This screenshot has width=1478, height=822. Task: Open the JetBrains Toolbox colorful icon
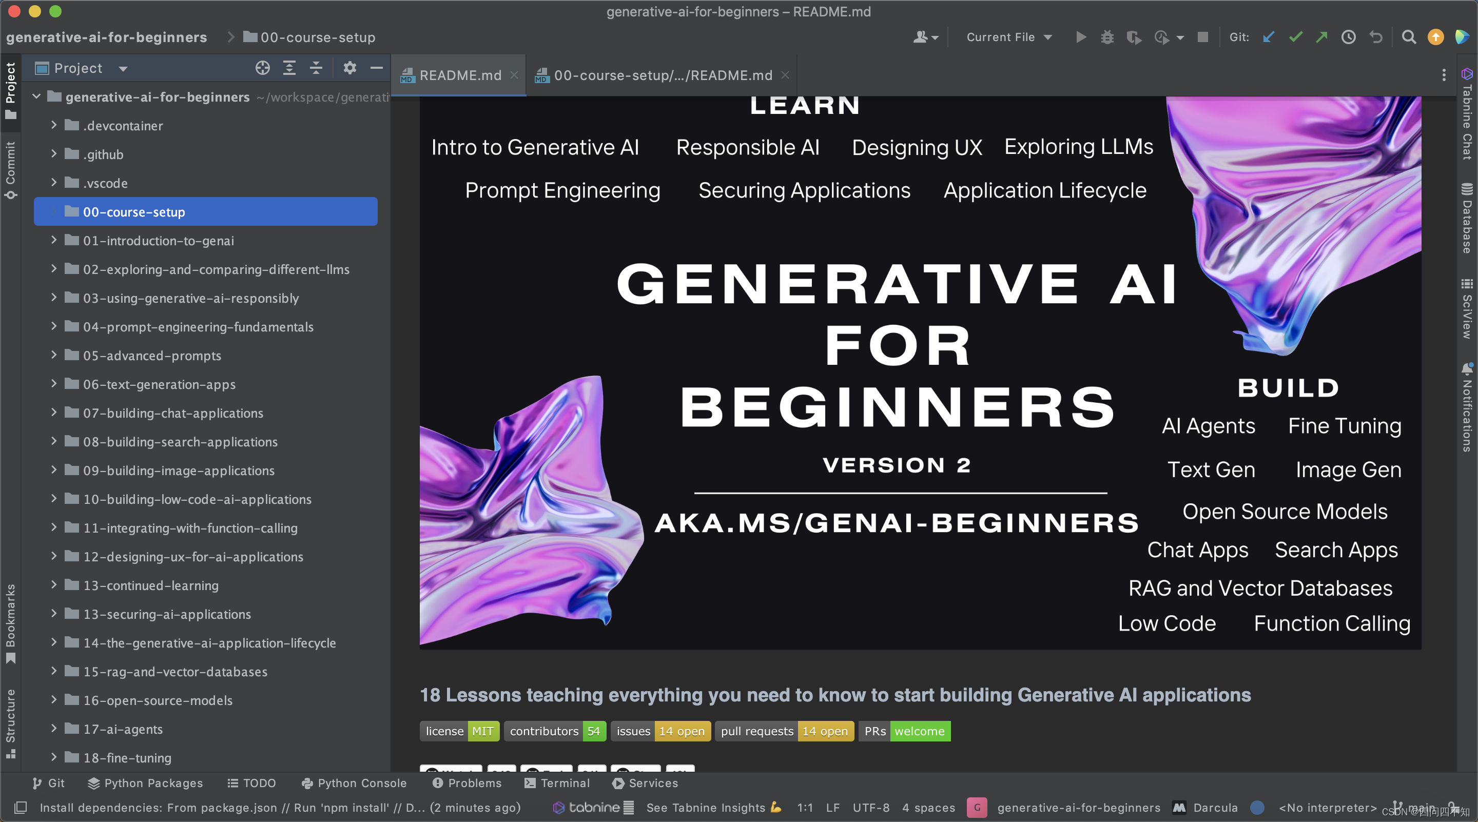(1462, 37)
